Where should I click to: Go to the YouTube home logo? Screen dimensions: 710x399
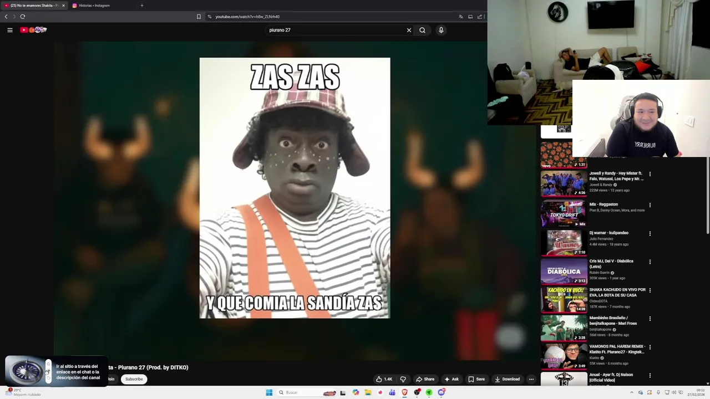click(33, 30)
